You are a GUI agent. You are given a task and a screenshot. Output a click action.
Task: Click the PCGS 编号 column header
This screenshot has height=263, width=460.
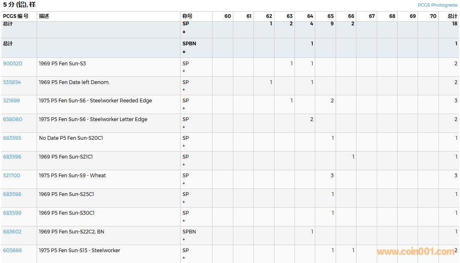pos(16,16)
